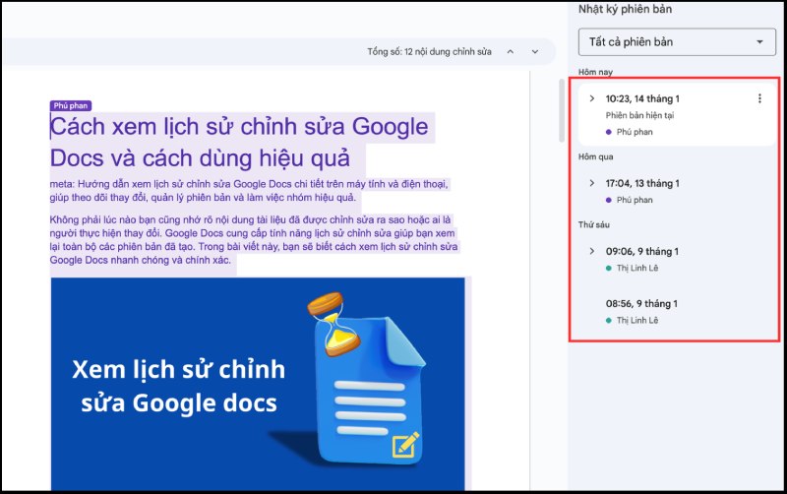Select version 10:23, 14 tháng 1
The height and width of the screenshot is (494, 787).
click(x=642, y=99)
